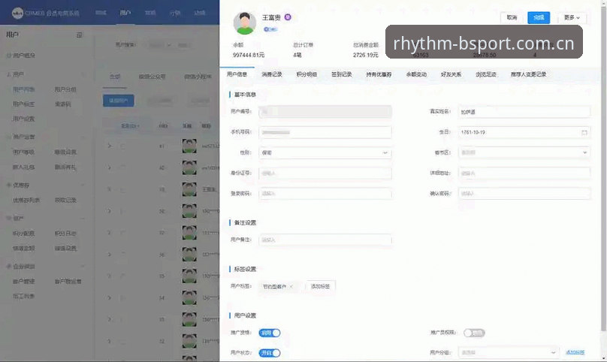Switch to the 余额变动 tab
This screenshot has width=607, height=362.
coord(416,74)
